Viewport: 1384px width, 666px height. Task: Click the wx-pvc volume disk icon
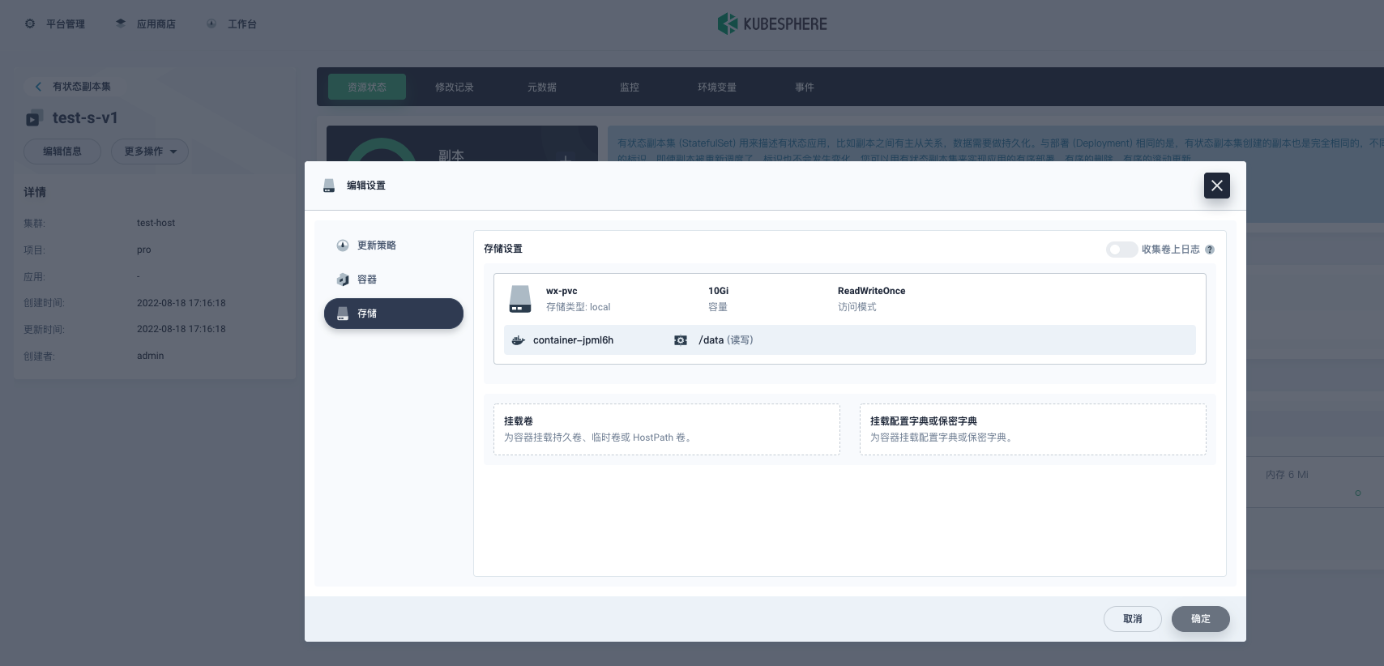(x=520, y=298)
